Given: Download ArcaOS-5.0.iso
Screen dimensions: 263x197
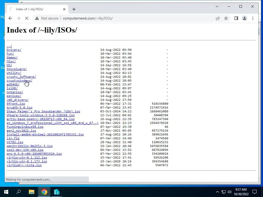Looking at the screenshot, I should (20, 107).
